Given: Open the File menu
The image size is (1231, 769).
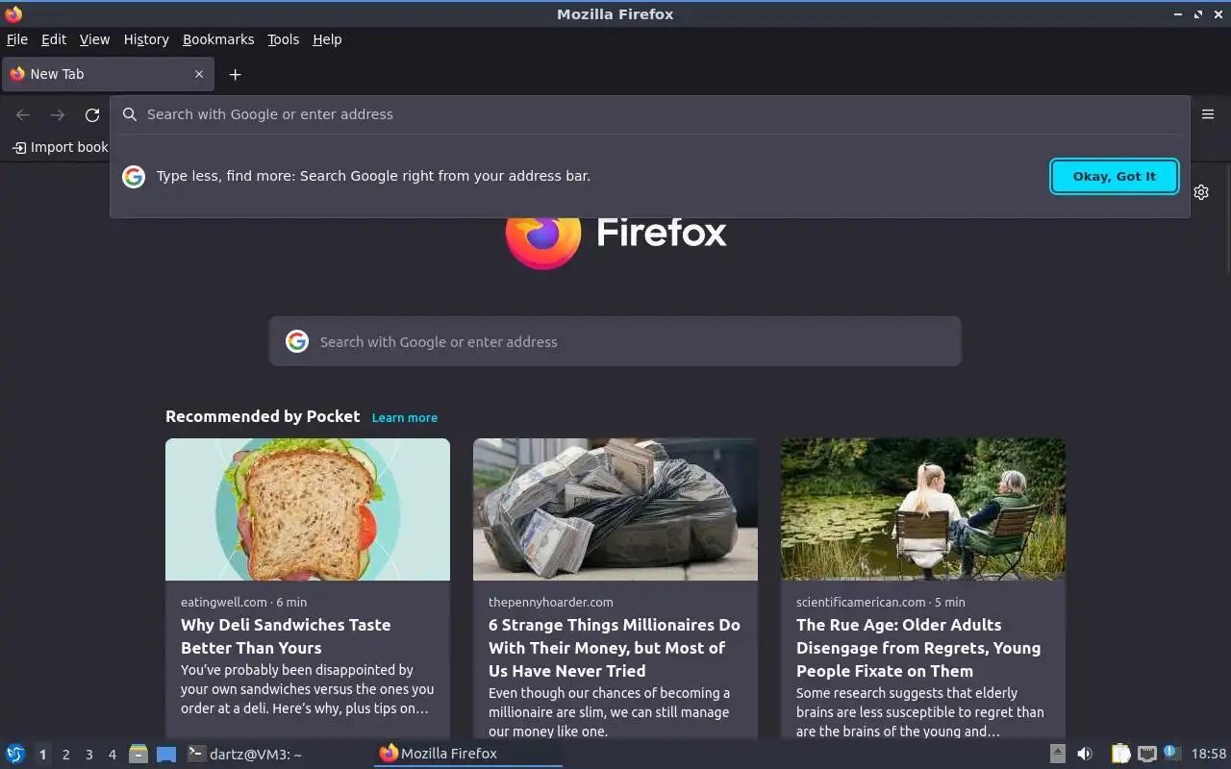Looking at the screenshot, I should [x=17, y=39].
